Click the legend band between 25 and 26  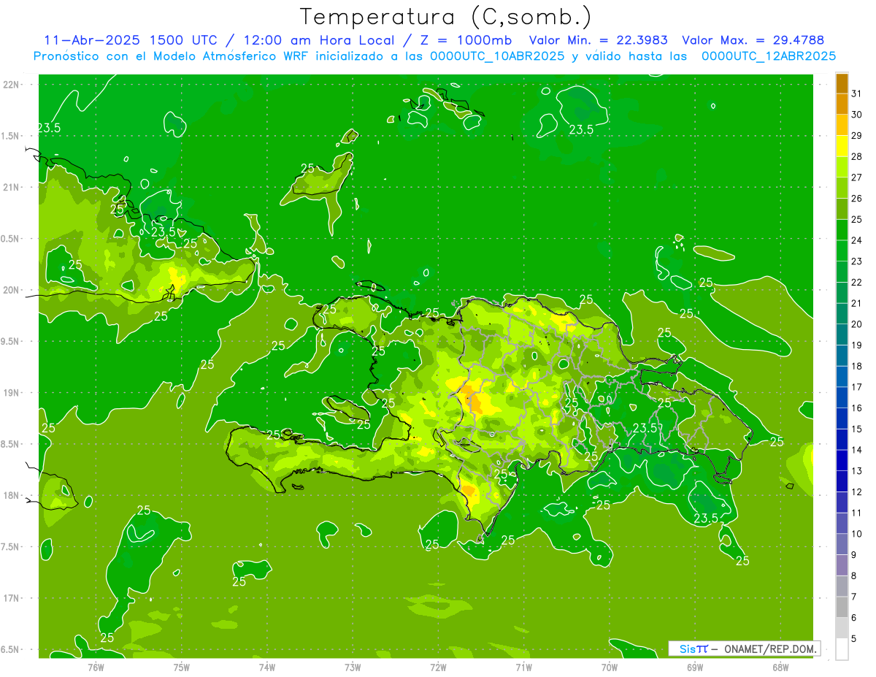(842, 209)
